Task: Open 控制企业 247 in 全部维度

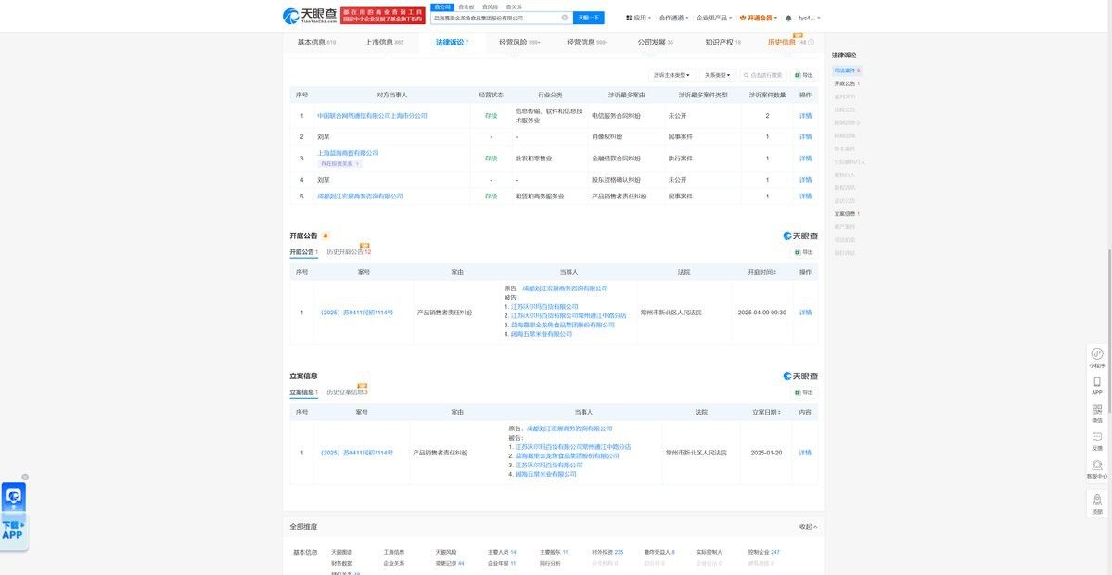Action: 764,552
